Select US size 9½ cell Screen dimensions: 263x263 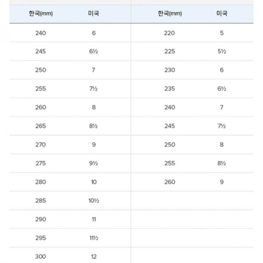(94, 163)
